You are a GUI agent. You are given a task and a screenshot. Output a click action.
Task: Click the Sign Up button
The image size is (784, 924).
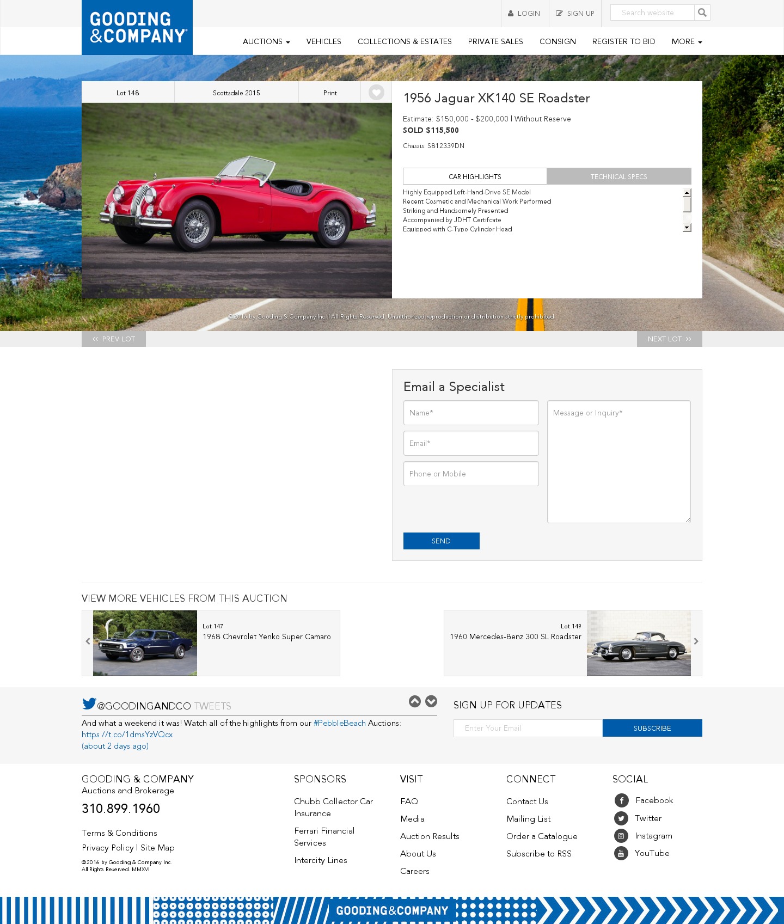click(575, 14)
